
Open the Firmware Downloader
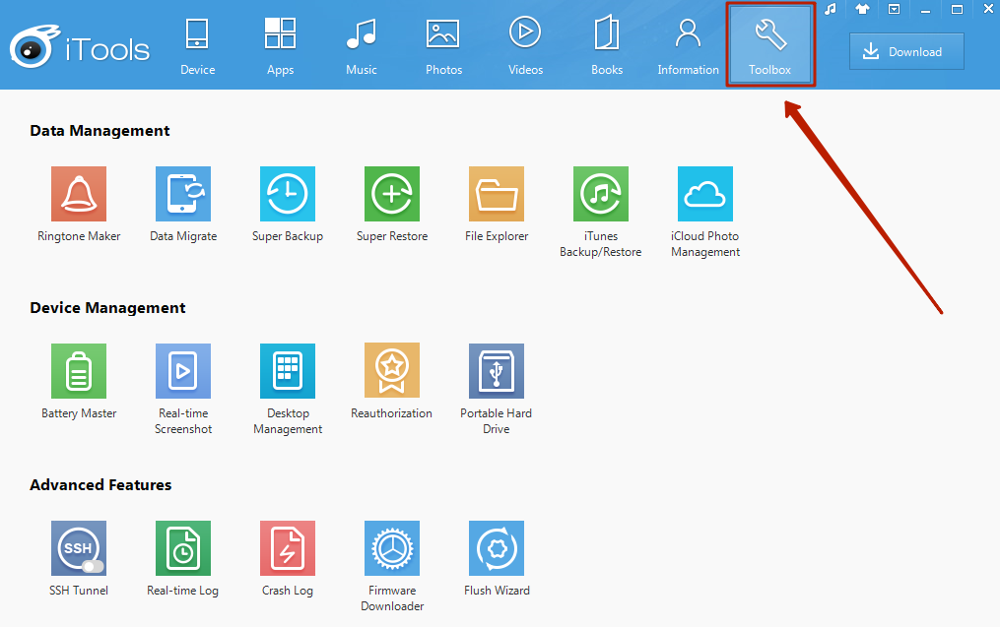click(392, 548)
